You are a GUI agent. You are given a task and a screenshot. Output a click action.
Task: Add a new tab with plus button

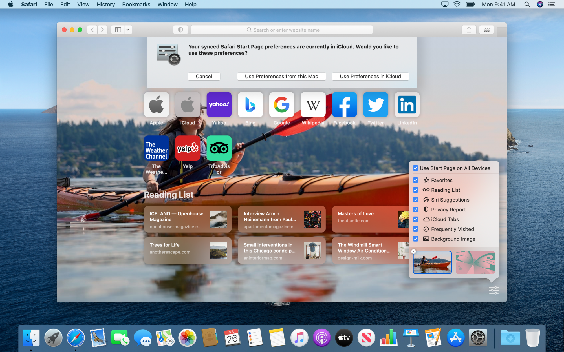pos(502,32)
